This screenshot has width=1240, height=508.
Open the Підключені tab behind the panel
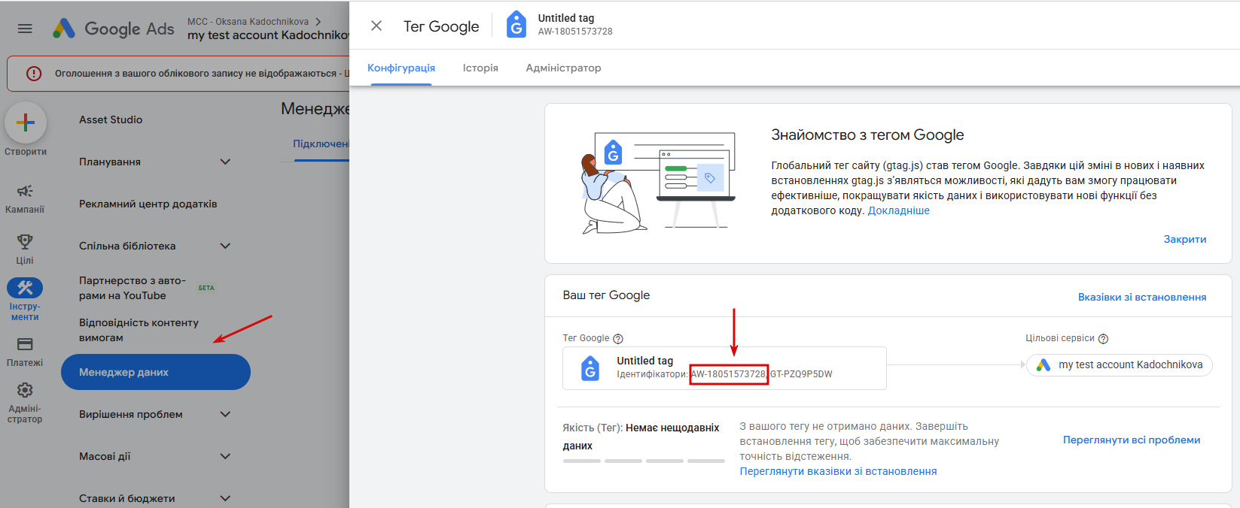pyautogui.click(x=321, y=144)
